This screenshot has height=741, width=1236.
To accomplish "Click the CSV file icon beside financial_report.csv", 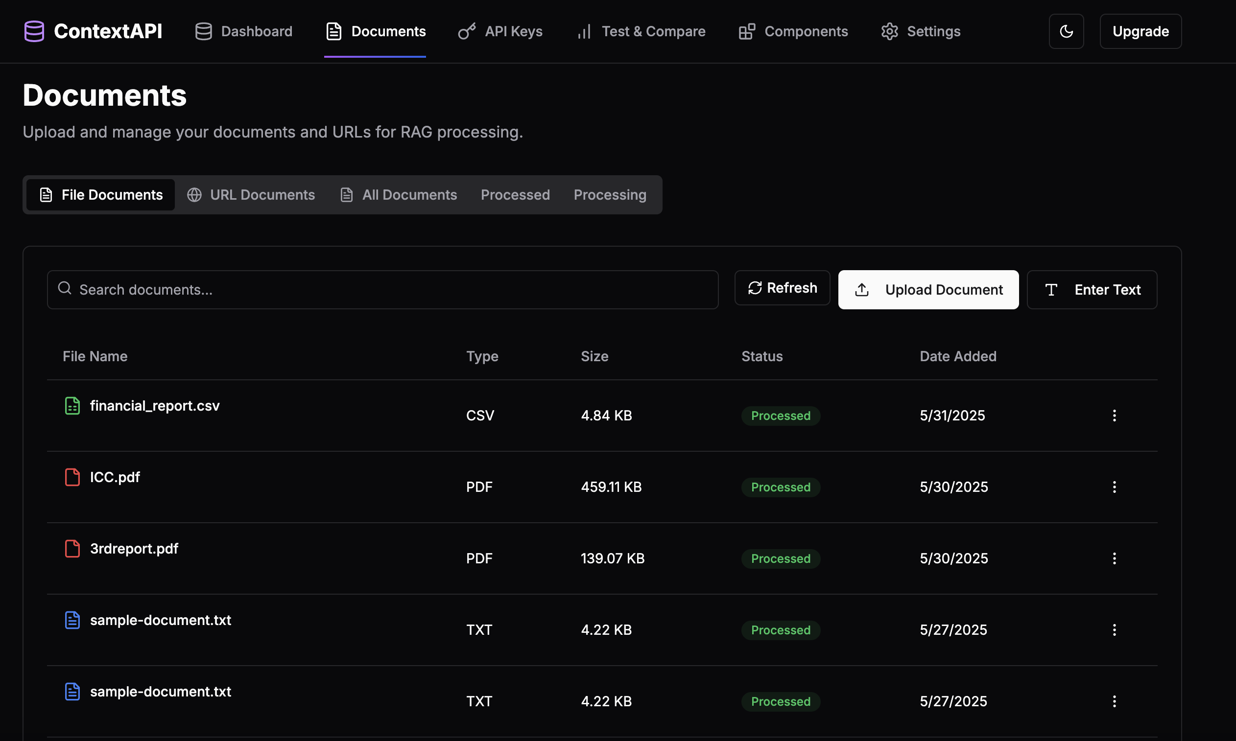I will click(72, 405).
